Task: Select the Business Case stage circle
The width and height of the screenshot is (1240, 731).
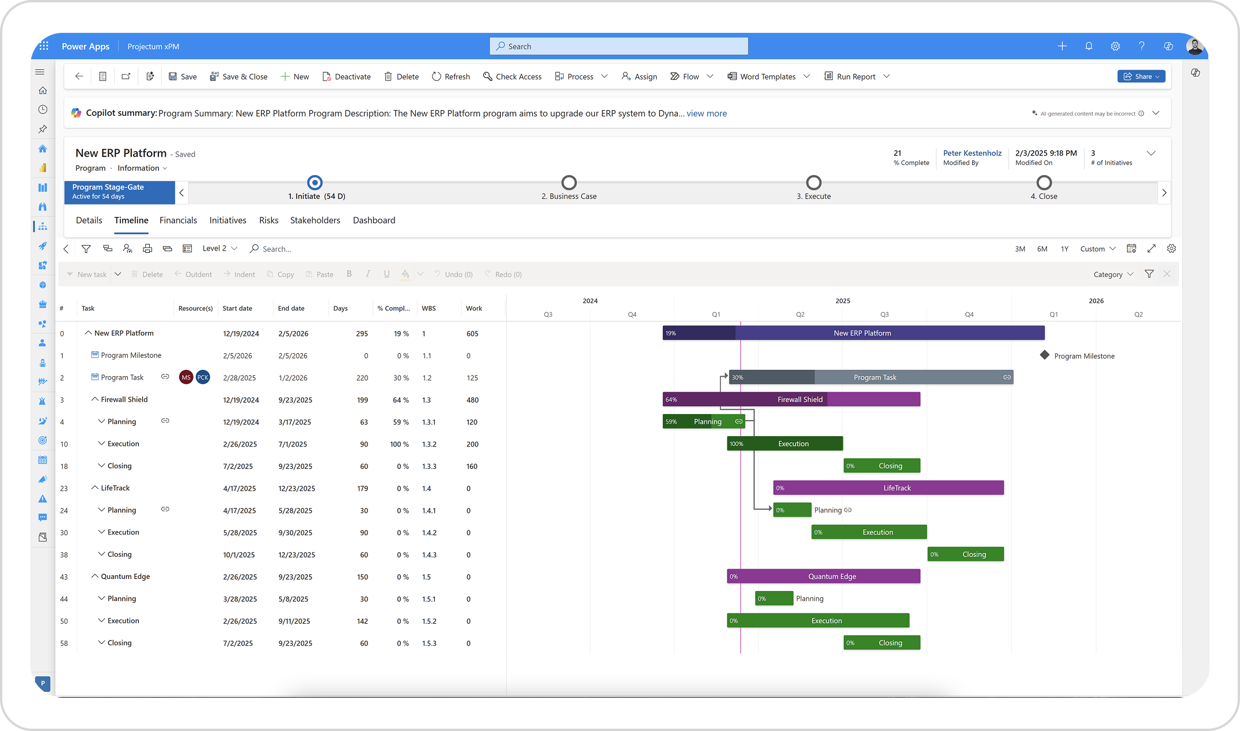Action: [x=569, y=183]
